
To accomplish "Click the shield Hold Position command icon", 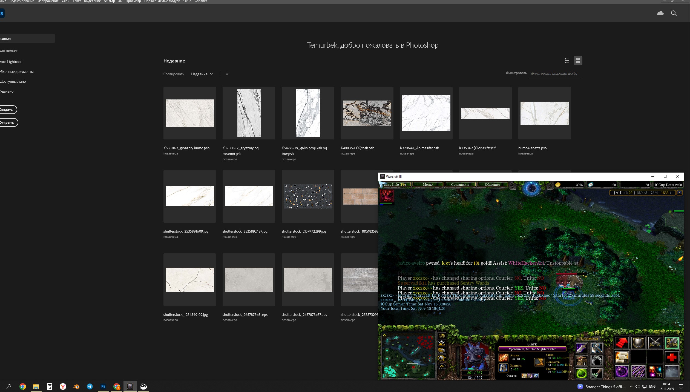I will (x=638, y=342).
